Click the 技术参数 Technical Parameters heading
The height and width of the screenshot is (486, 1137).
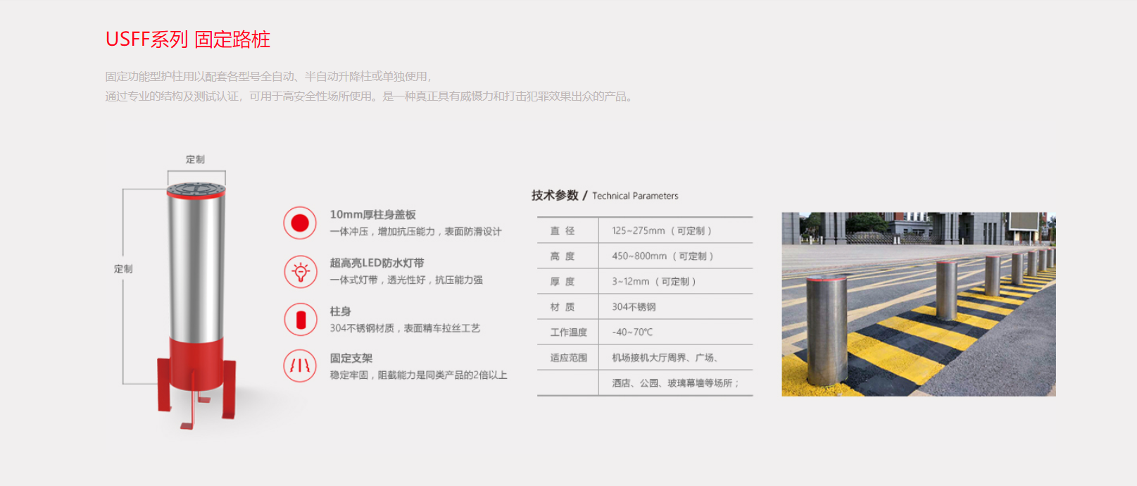click(605, 196)
